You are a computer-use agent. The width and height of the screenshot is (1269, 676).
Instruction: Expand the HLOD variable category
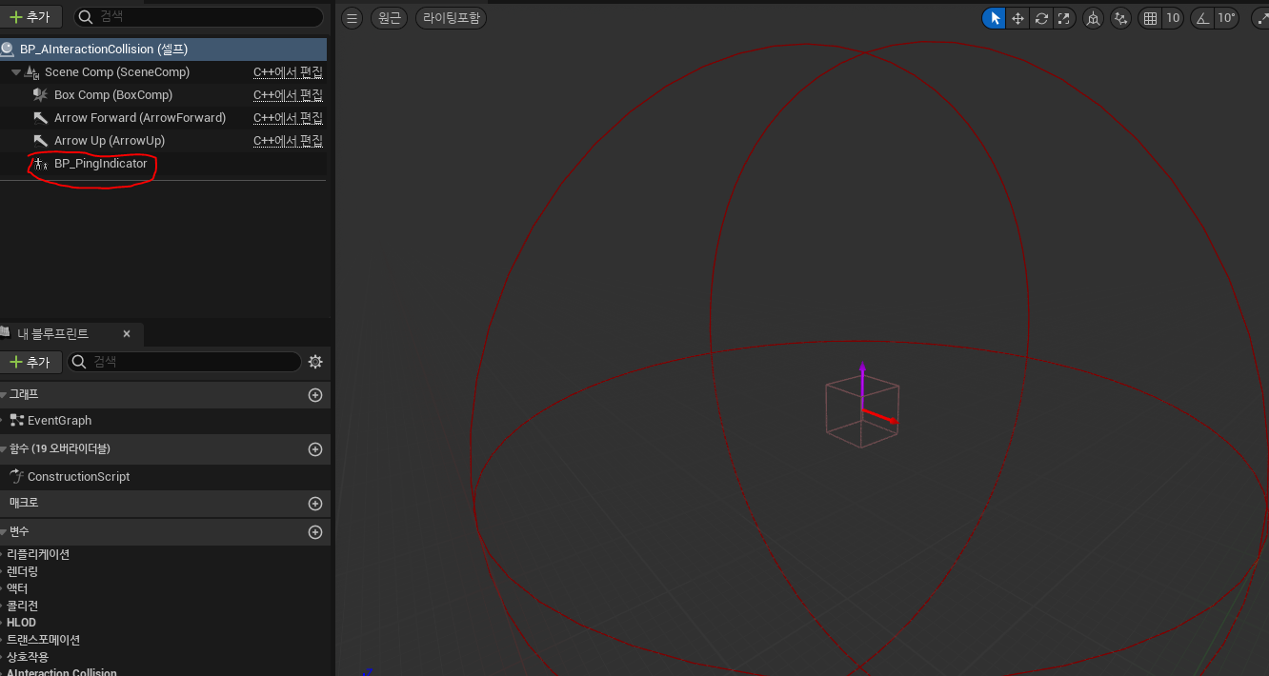pyautogui.click(x=21, y=623)
